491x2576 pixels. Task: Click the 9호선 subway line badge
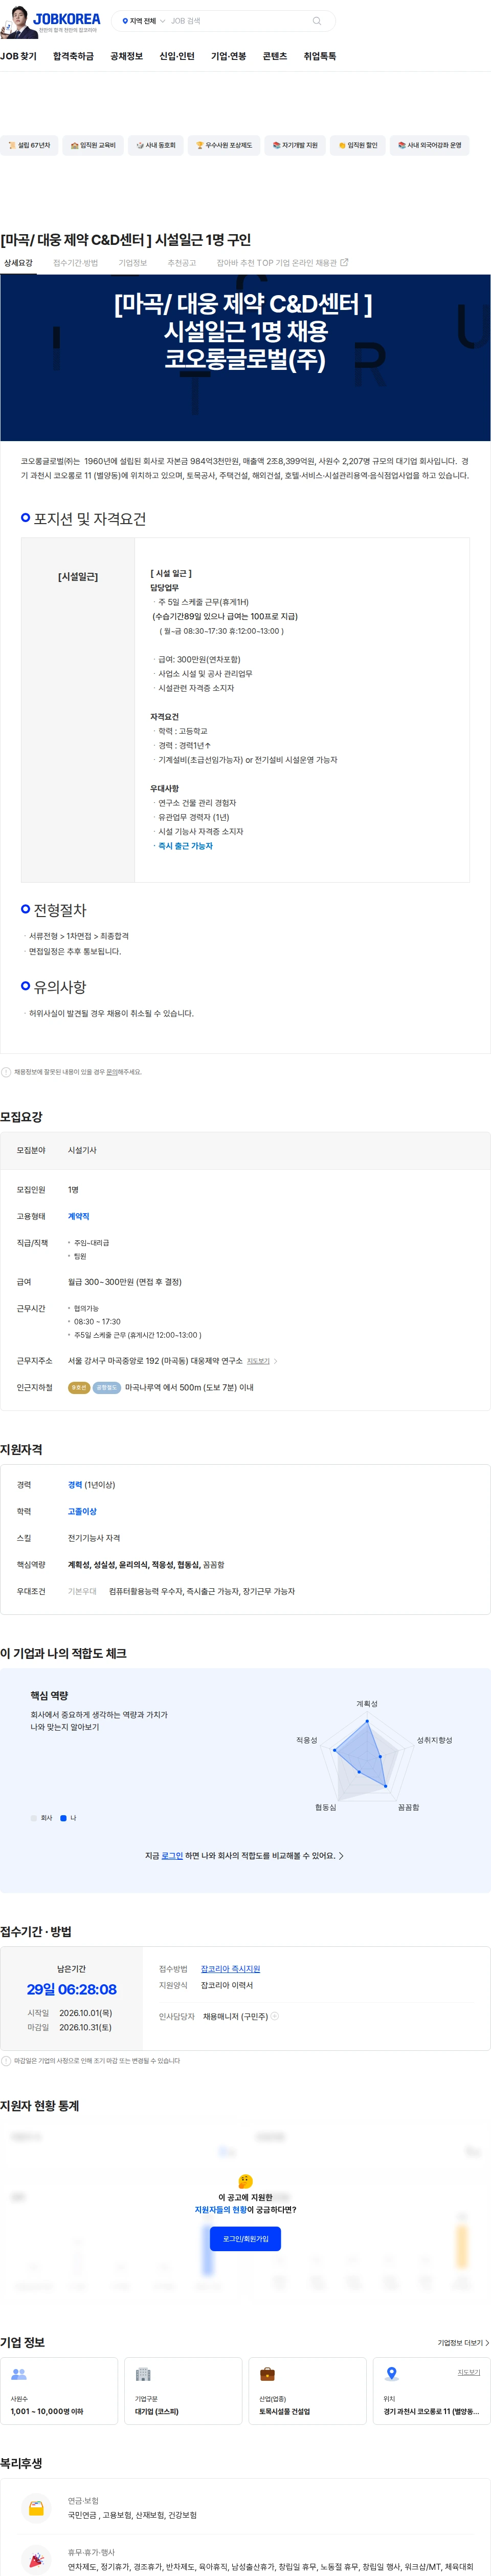coord(79,1387)
